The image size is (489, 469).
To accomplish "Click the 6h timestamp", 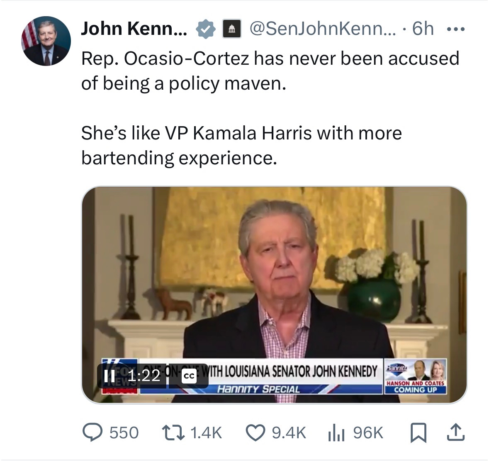I will point(423,29).
